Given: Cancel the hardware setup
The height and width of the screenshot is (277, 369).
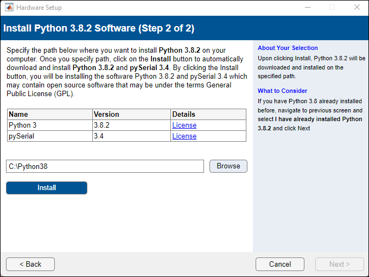Looking at the screenshot, I should (280, 265).
